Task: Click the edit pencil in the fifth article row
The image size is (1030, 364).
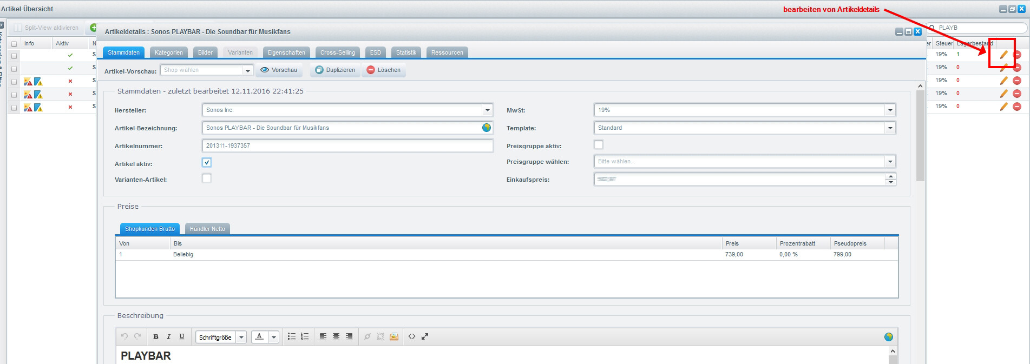Action: coord(1003,107)
